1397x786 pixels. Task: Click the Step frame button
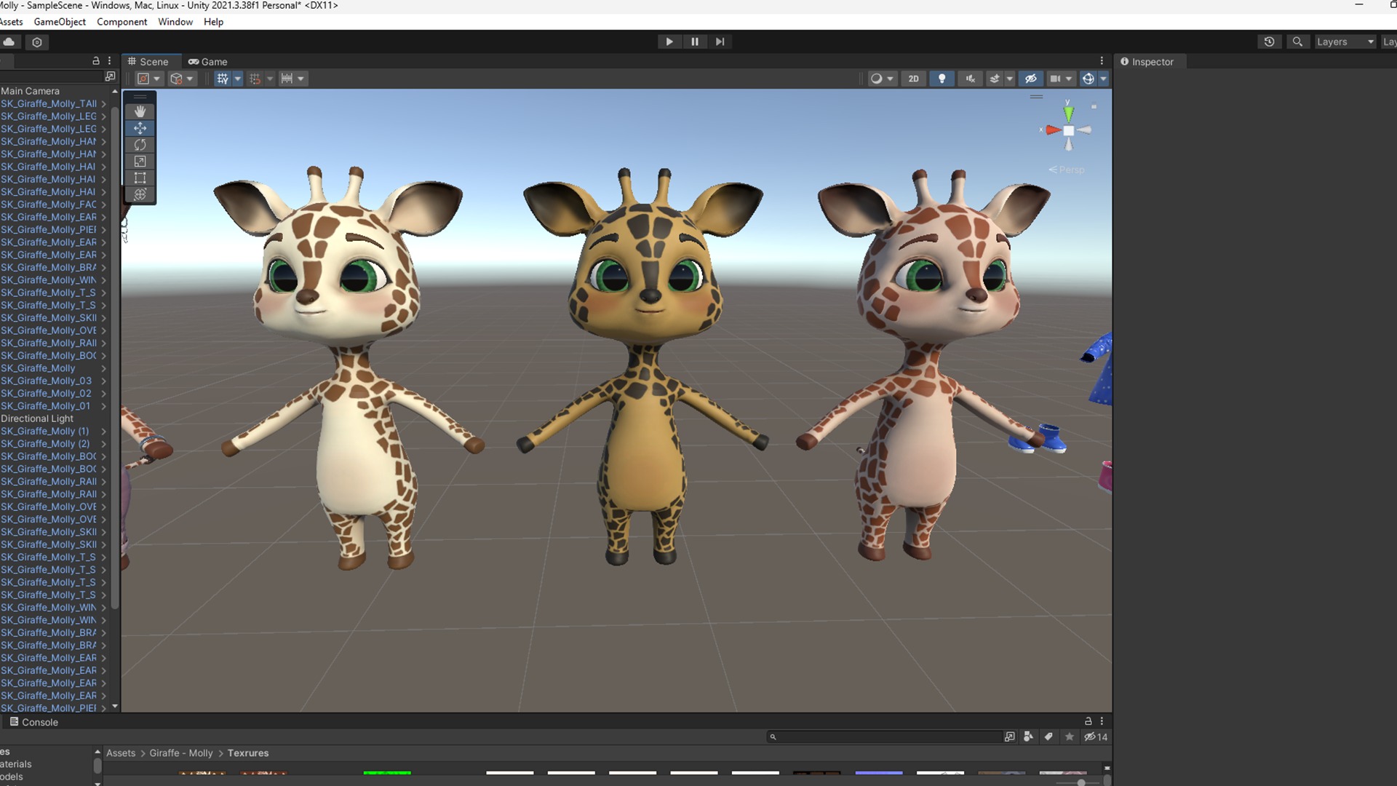tap(720, 41)
